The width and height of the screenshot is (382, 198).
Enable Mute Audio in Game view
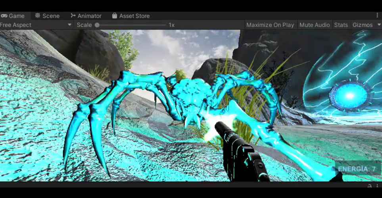(x=315, y=25)
